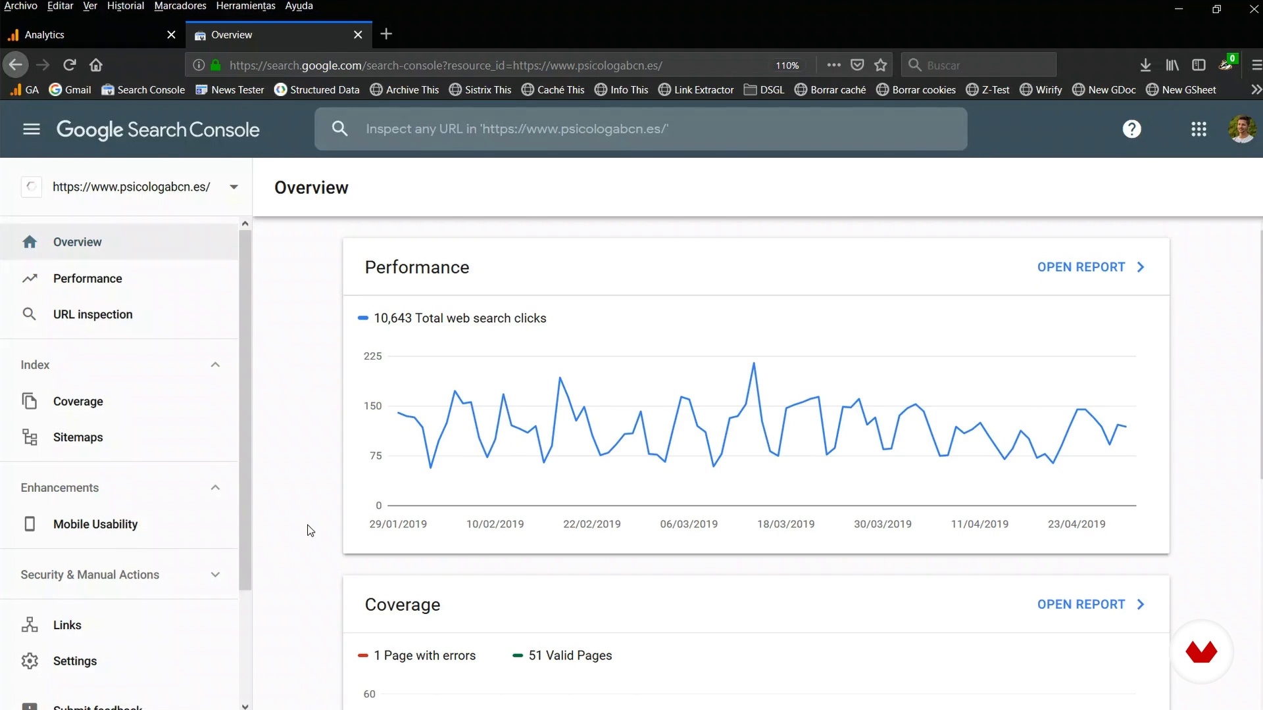Collapse the Enhancements section

(x=215, y=488)
